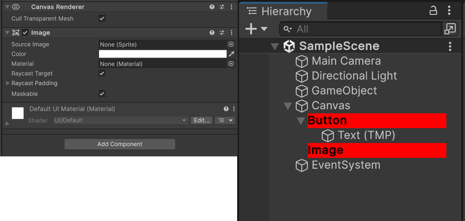Click the Unity logo next to SampleScene
Image resolution: width=465 pixels, height=221 pixels.
click(x=289, y=46)
